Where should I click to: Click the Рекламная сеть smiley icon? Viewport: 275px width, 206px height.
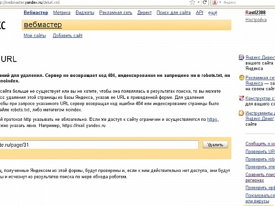pos(241,77)
